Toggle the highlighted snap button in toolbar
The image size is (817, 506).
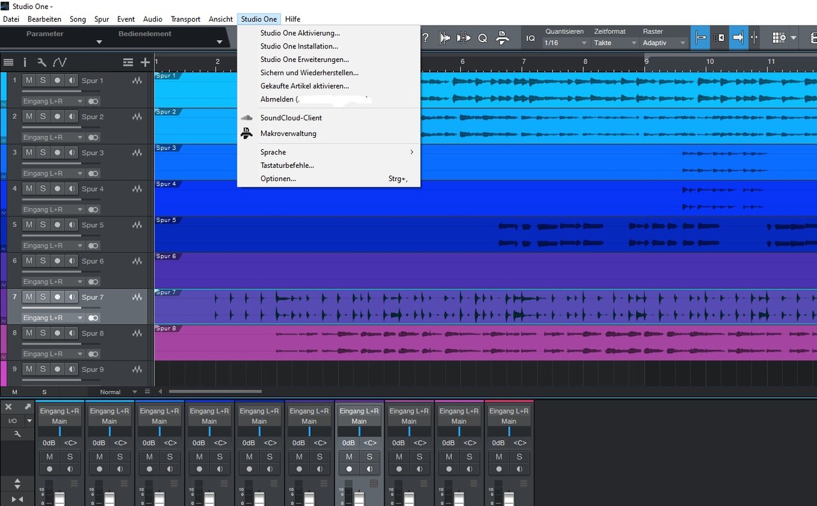coord(700,38)
